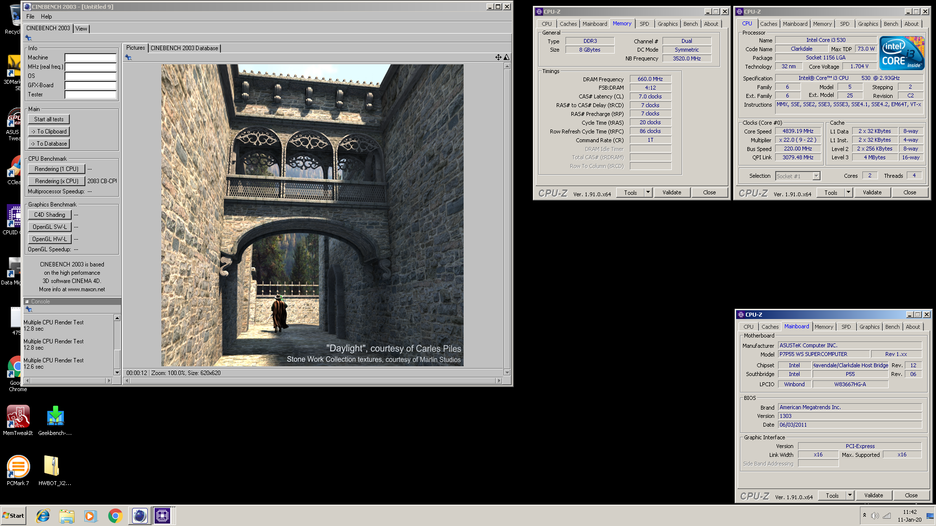
Task: Switch to Cinebench via taskbar icon
Action: (x=139, y=516)
